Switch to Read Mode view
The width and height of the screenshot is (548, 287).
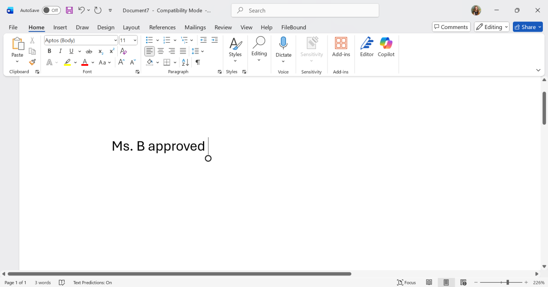[x=429, y=282]
